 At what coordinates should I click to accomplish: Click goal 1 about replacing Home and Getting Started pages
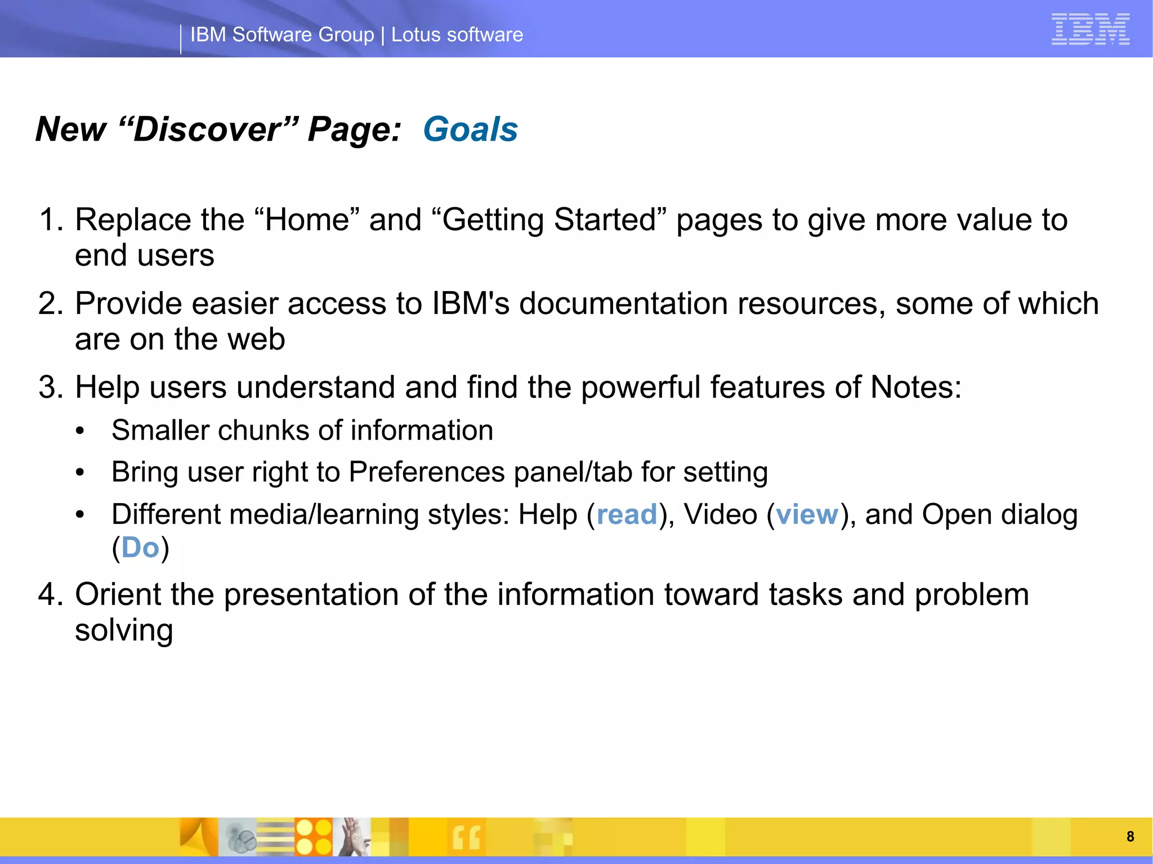[553, 237]
